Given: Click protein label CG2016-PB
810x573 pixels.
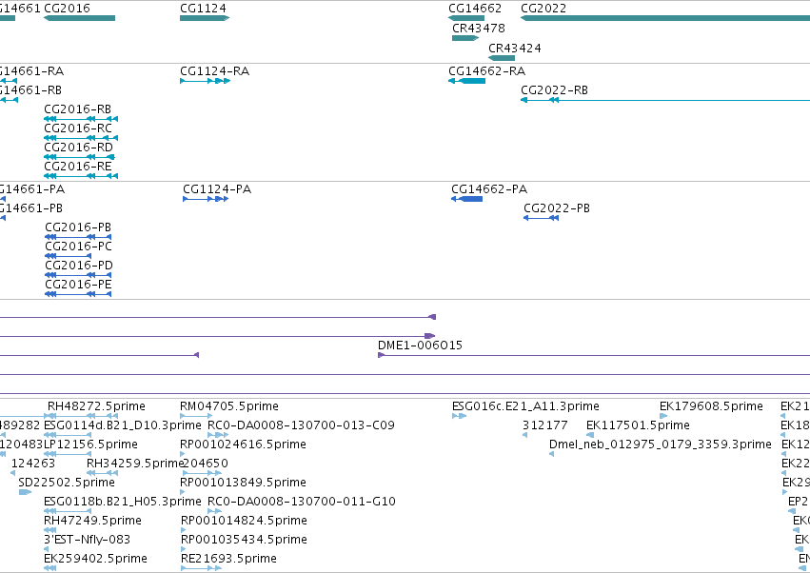Looking at the screenshot, I should pos(78,227).
